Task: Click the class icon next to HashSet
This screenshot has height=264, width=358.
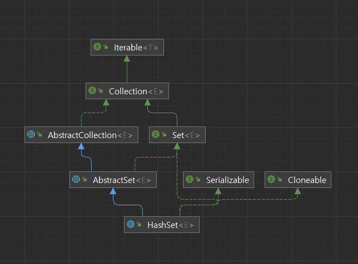Action: 131,225
